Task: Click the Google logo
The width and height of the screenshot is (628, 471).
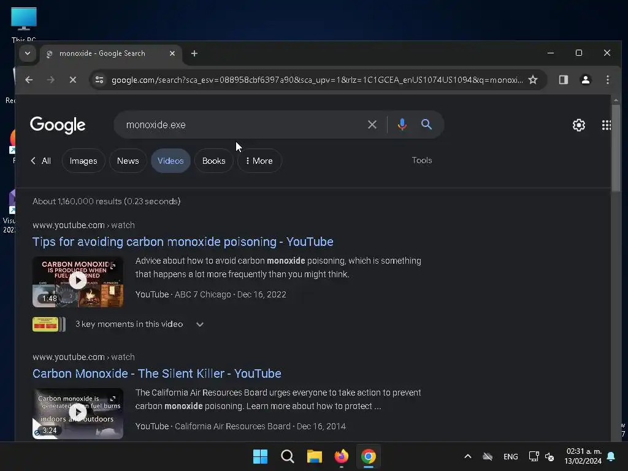Action: [58, 125]
